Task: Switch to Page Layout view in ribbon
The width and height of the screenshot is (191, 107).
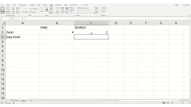Action: [x=13, y=10]
